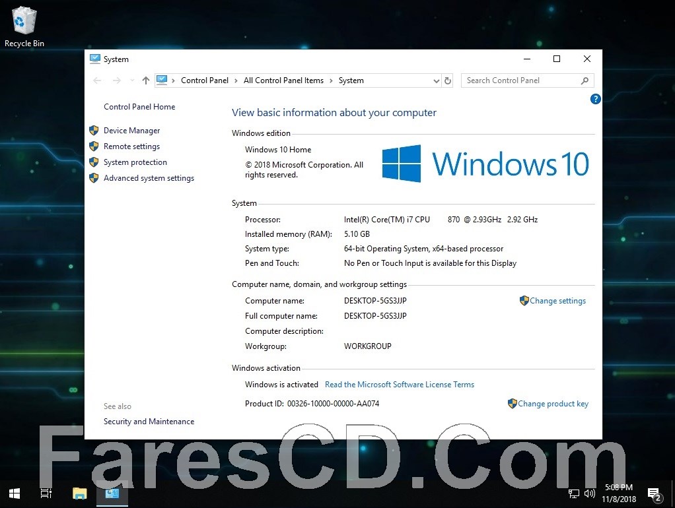675x508 pixels.
Task: Click the taskbar clock and date
Action: [x=619, y=493]
